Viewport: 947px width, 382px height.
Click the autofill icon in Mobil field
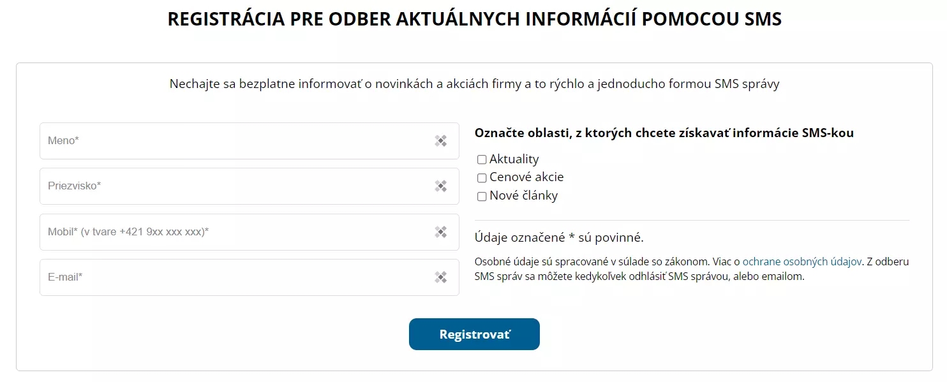pos(440,232)
